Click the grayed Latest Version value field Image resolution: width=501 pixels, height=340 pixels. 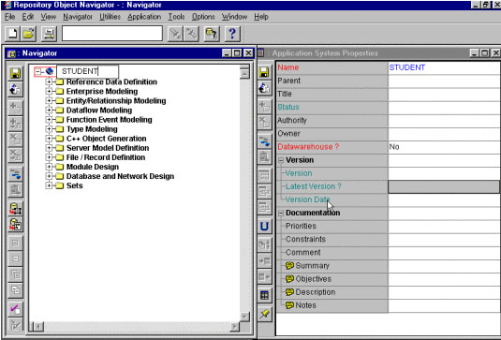coord(444,186)
